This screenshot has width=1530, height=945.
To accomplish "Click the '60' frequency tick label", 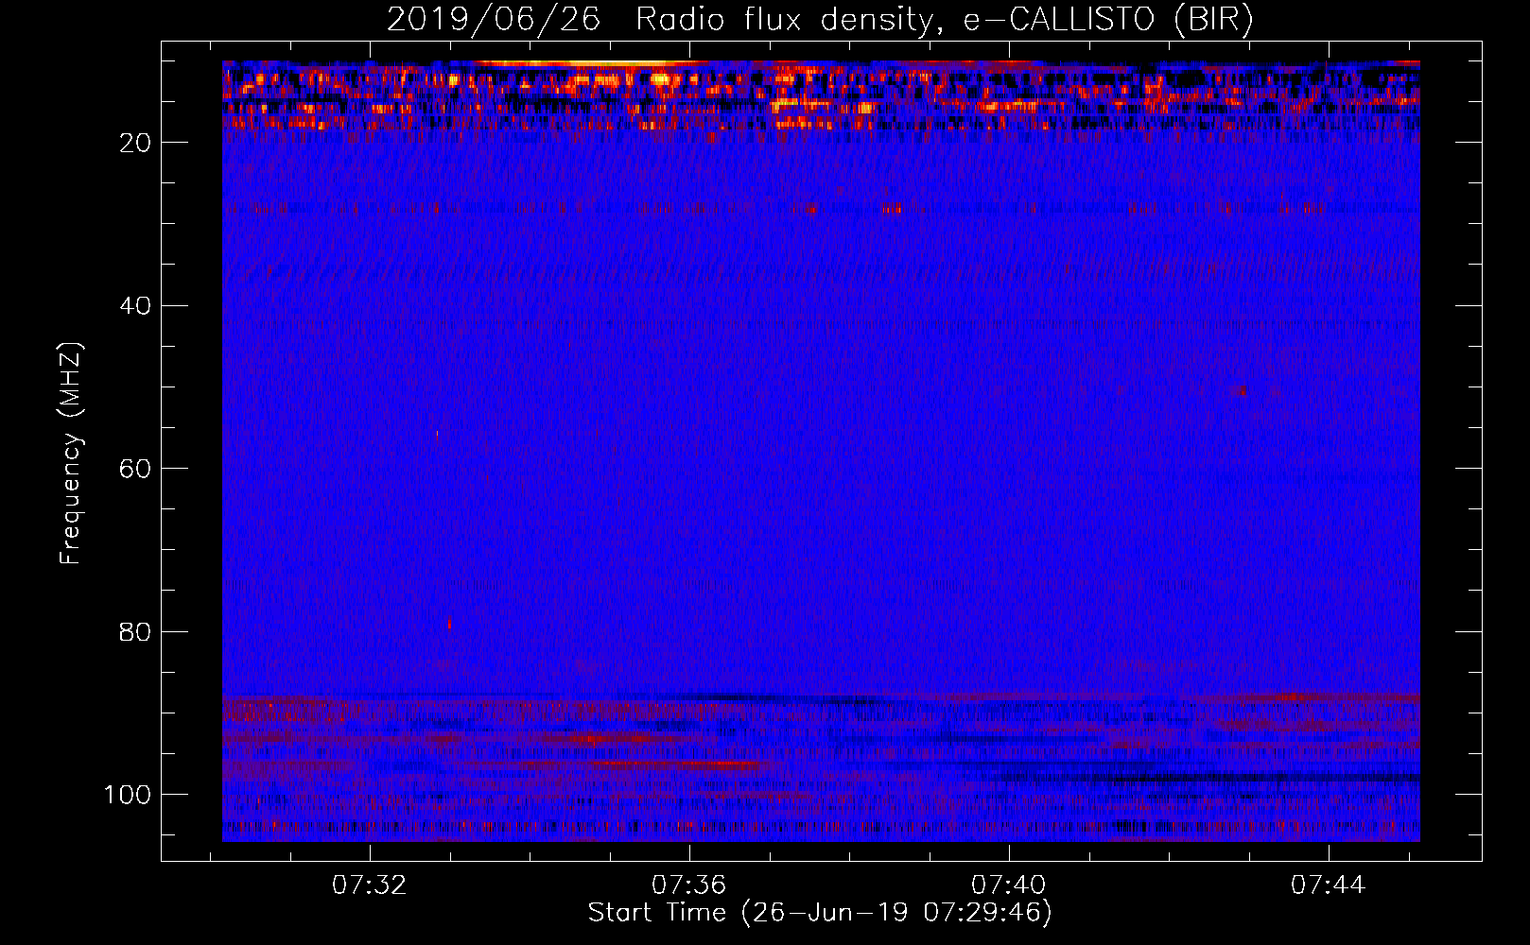I will [135, 469].
